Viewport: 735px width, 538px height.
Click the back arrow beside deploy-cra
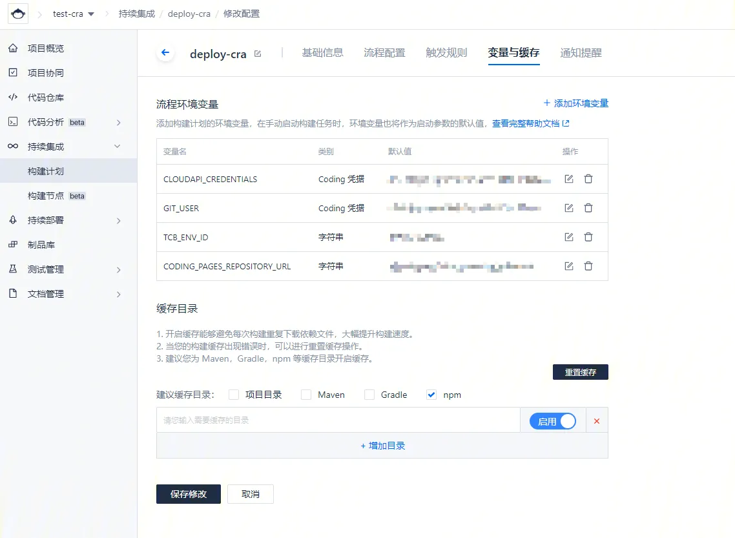coord(165,53)
